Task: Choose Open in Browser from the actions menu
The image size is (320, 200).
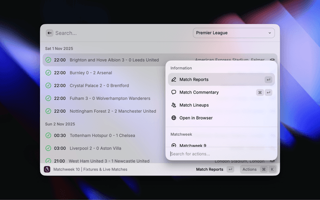Action: pos(196,118)
